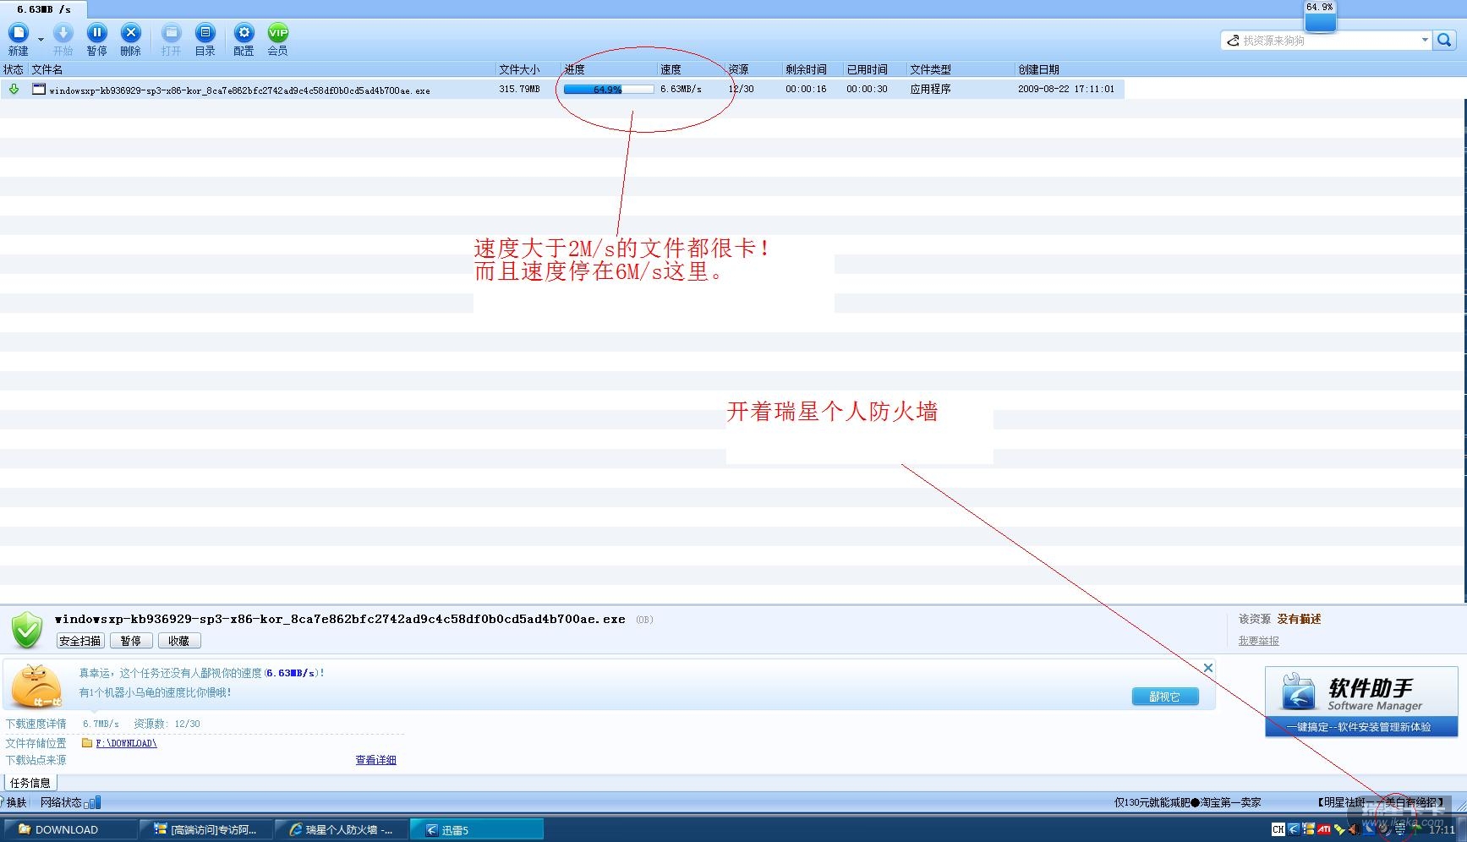Select the 6.63MB/s speed tab
Viewport: 1467px width, 842px height.
click(x=44, y=9)
